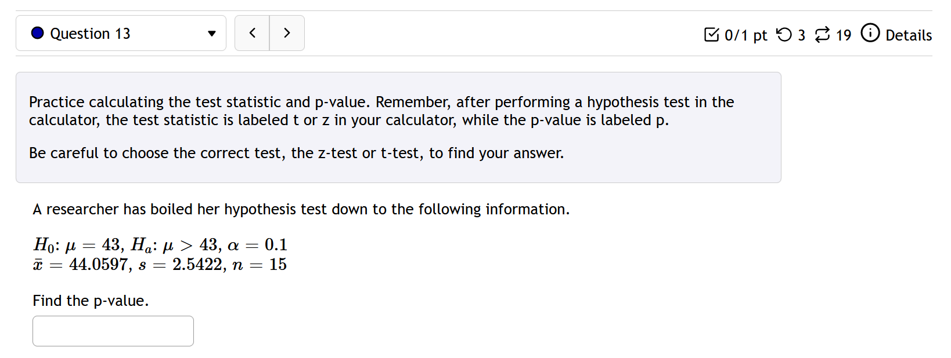951x358 pixels.
Task: Open the Details link
Action: 909,35
